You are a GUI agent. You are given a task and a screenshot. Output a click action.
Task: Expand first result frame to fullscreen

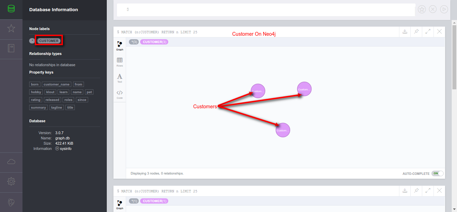[x=428, y=32]
